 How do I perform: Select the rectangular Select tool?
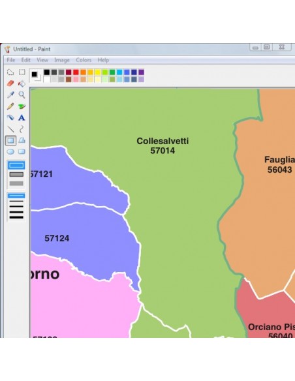22,72
